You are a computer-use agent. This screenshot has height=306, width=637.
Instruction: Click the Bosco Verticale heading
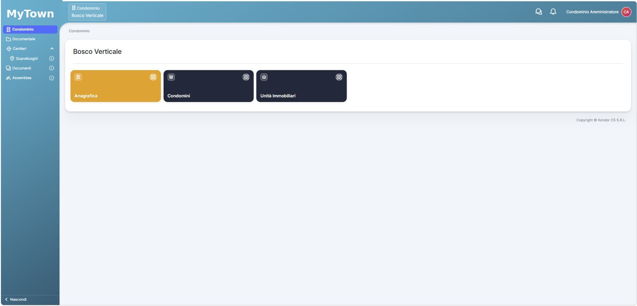pos(97,52)
